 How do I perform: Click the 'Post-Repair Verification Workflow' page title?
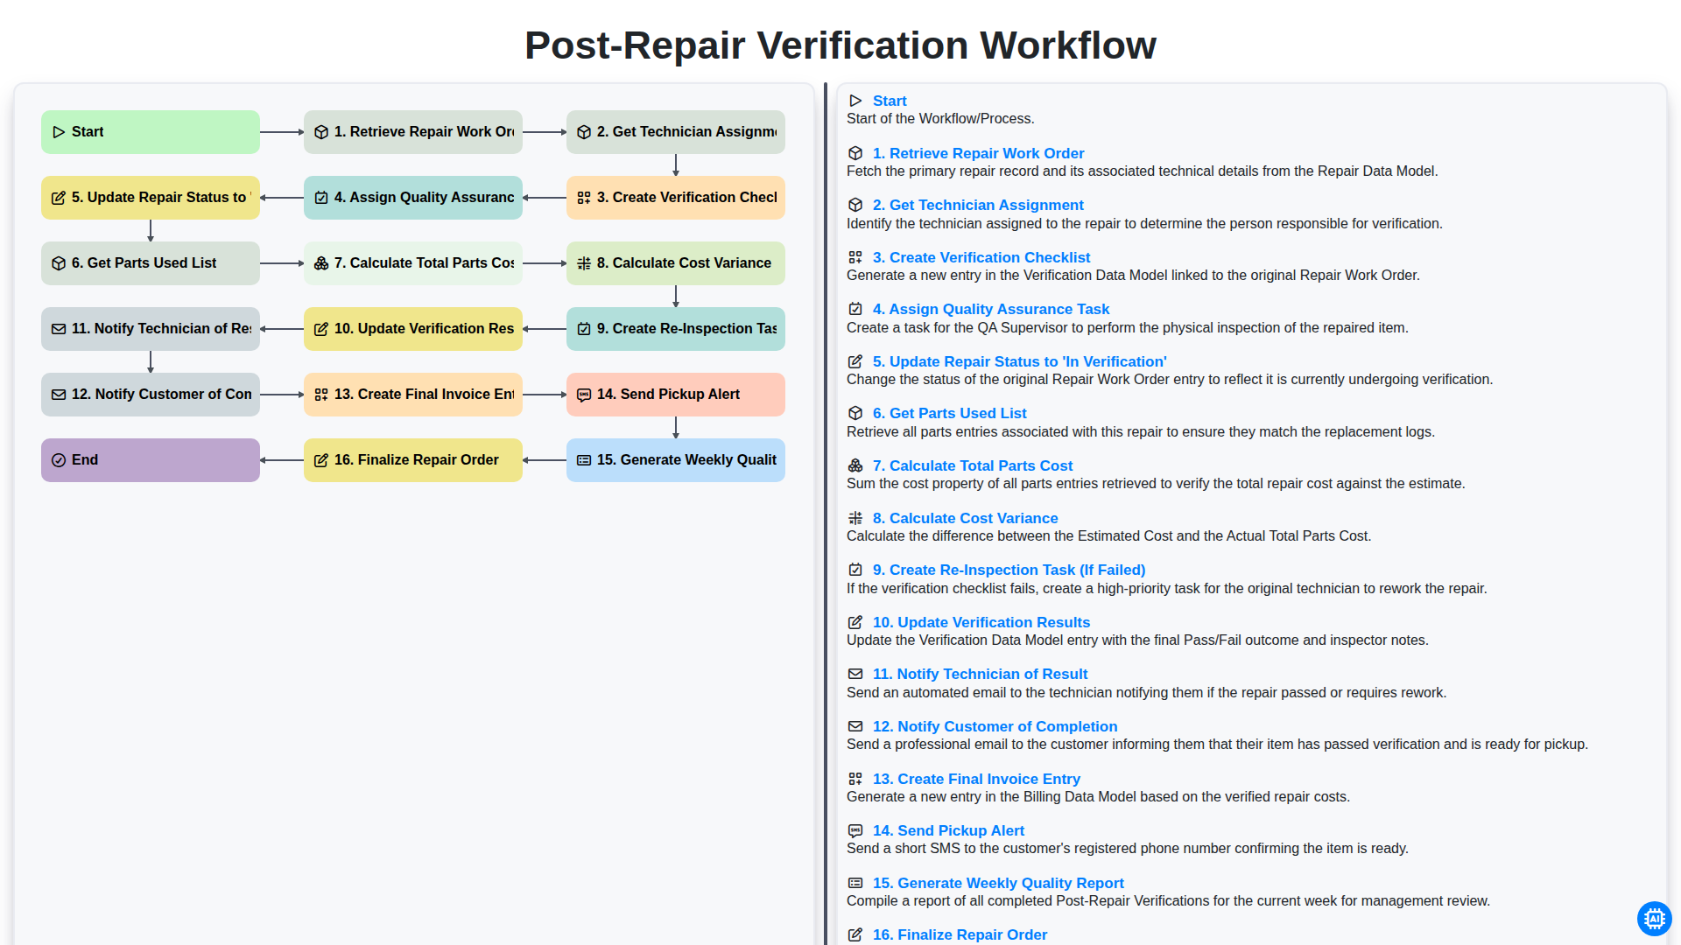pos(840,45)
